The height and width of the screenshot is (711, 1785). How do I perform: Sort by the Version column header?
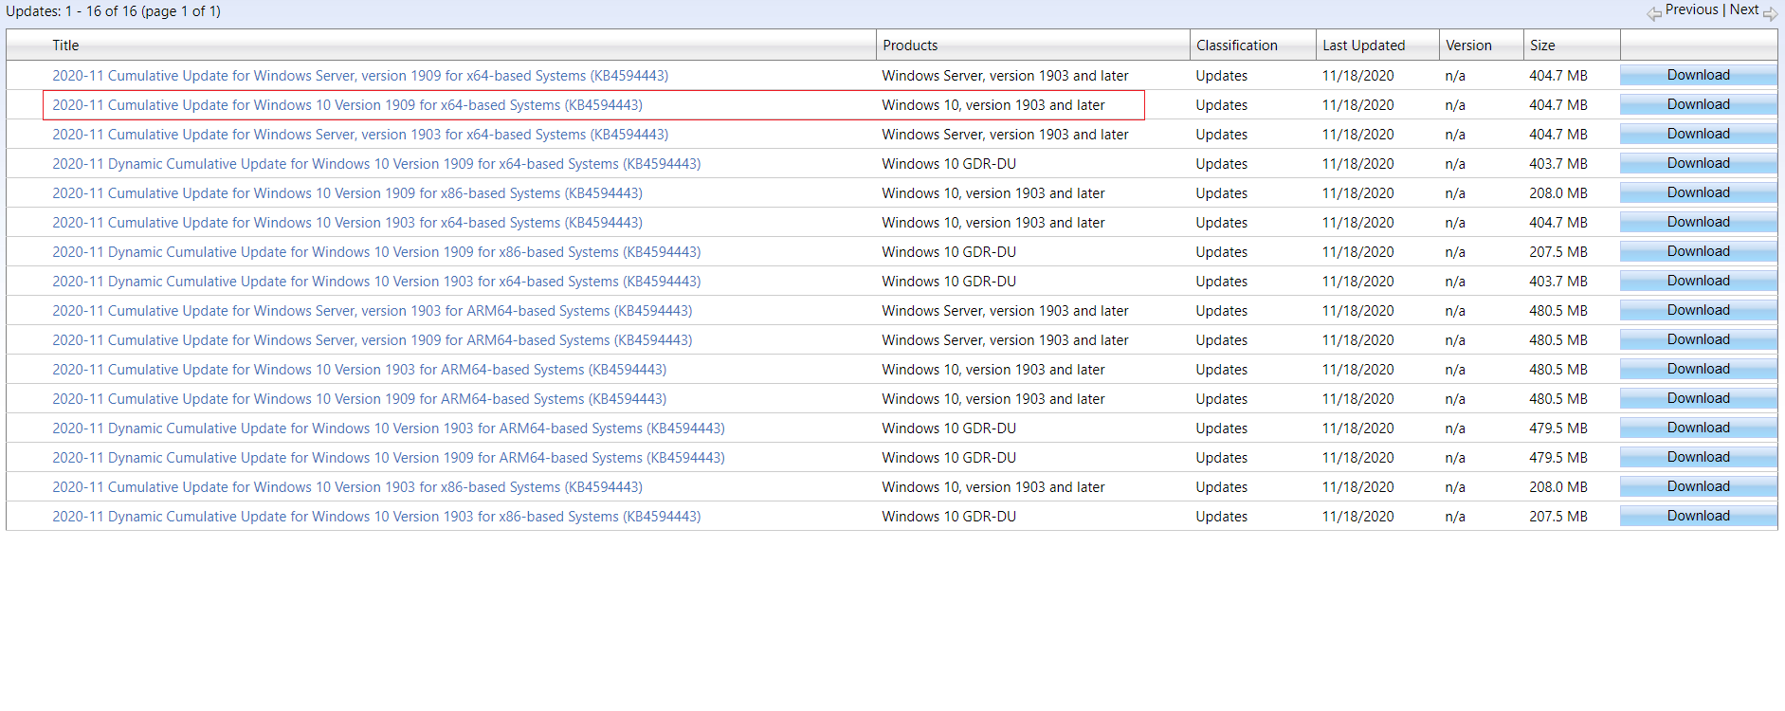[x=1468, y=46]
